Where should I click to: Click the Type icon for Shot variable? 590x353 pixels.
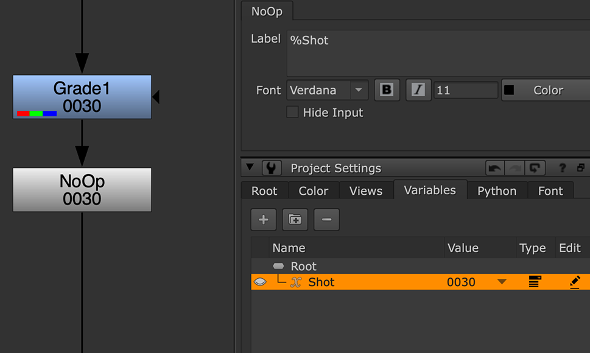(535, 282)
